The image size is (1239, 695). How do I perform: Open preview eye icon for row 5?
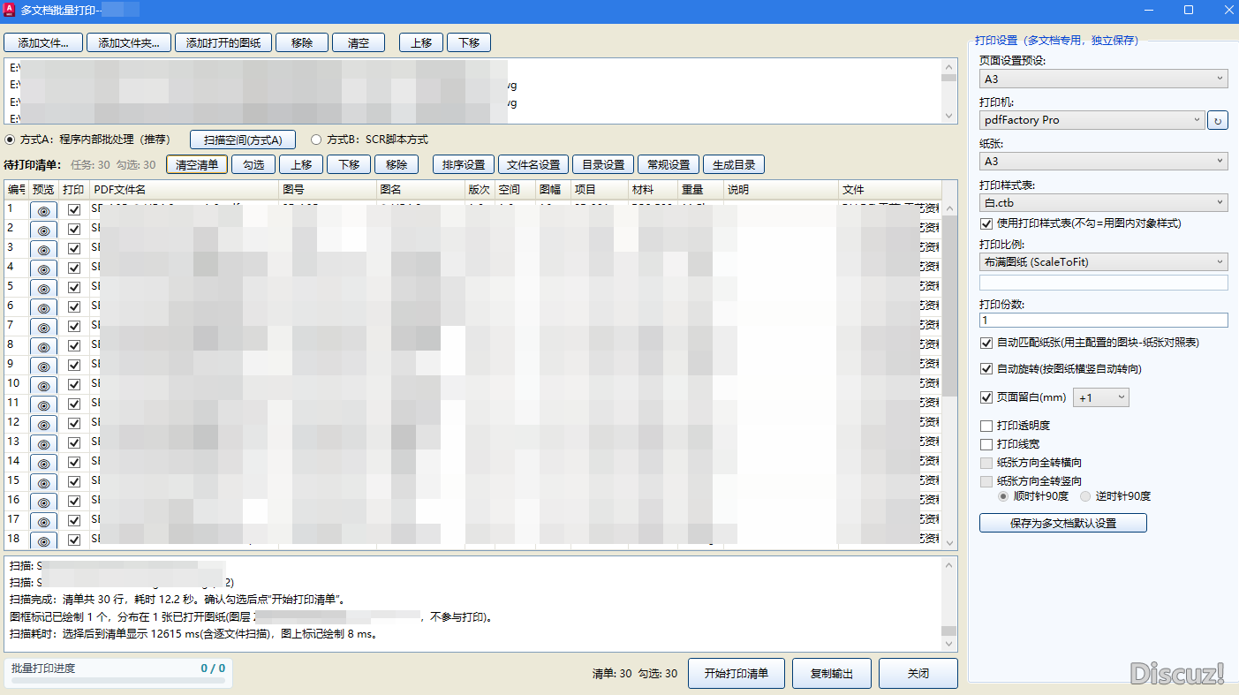pos(43,288)
